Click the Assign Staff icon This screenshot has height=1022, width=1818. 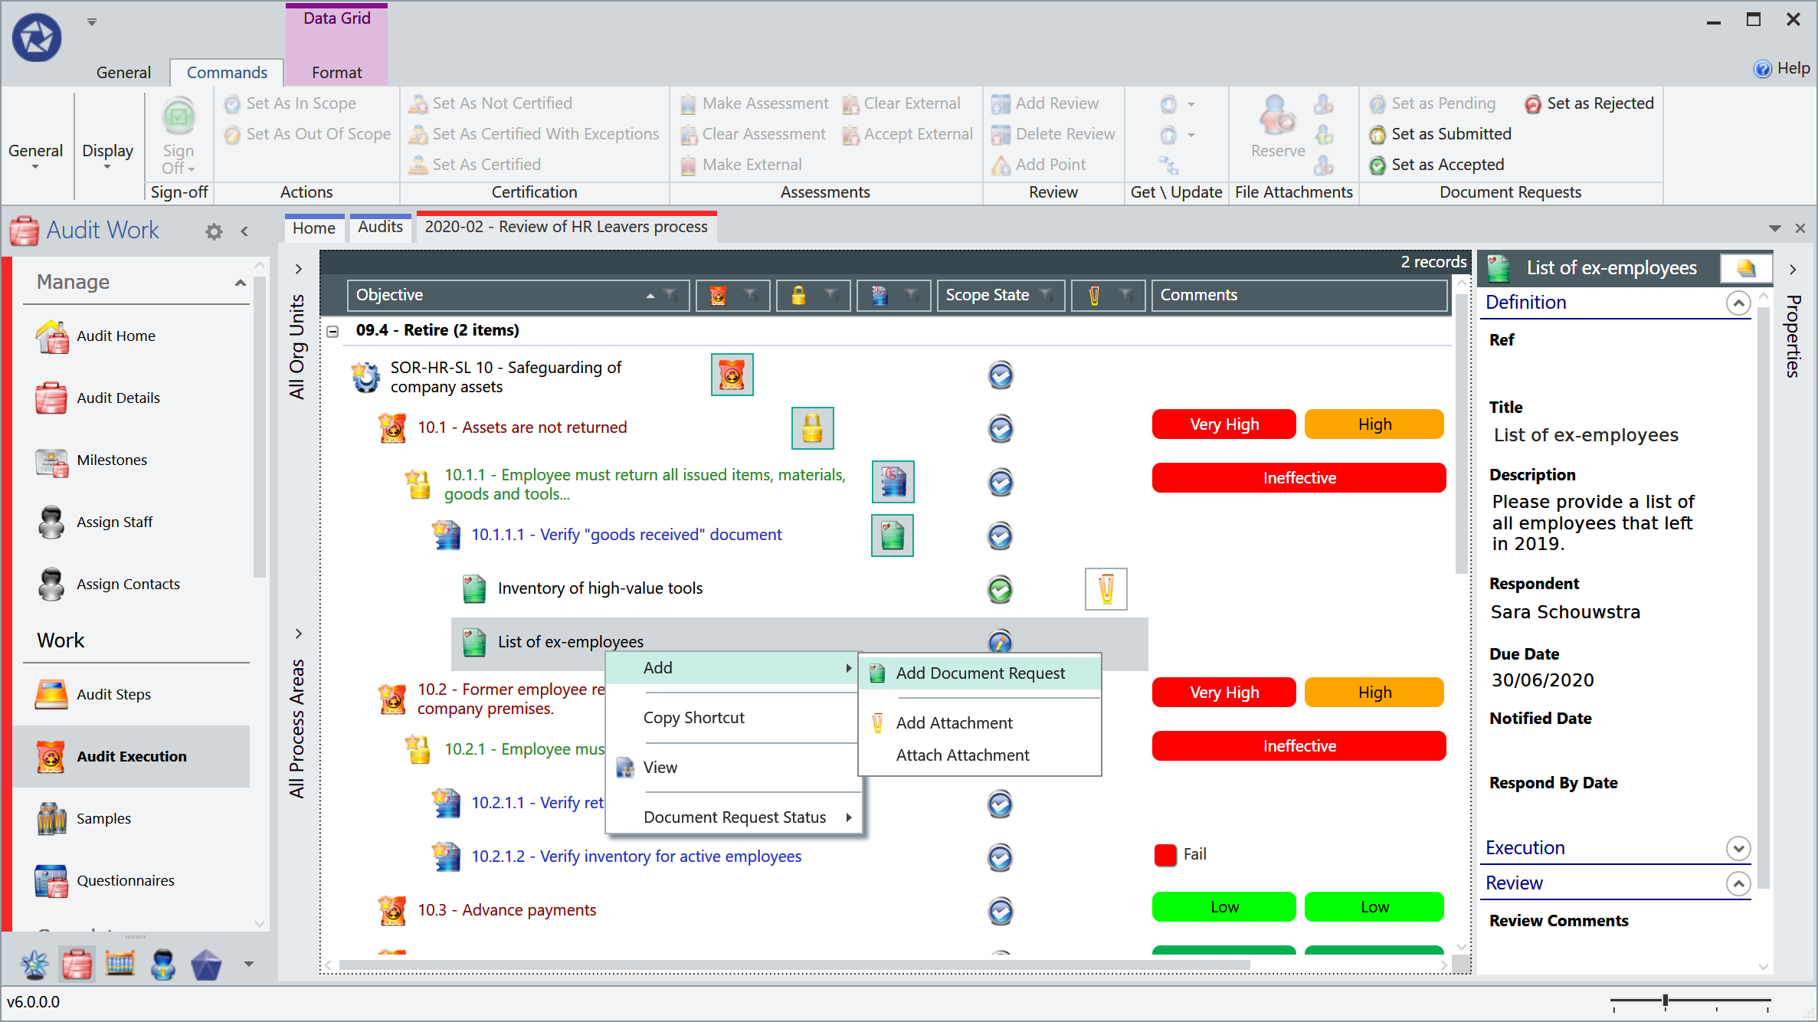(50, 522)
